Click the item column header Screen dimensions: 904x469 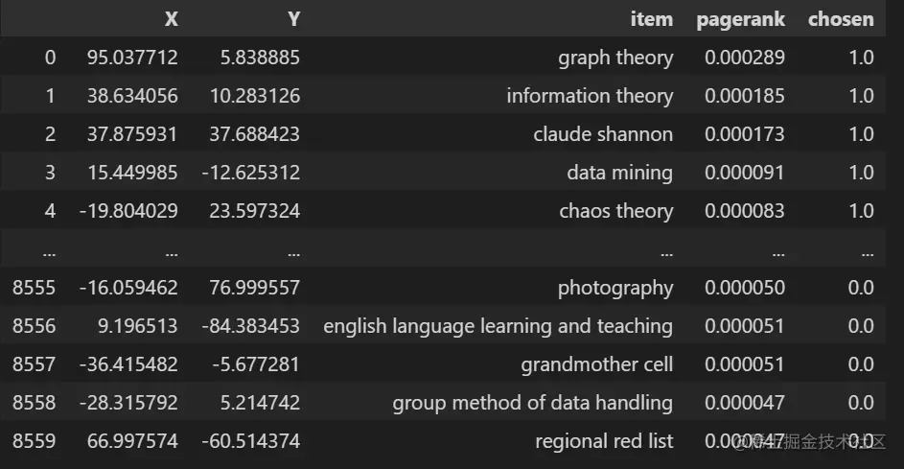click(x=651, y=19)
